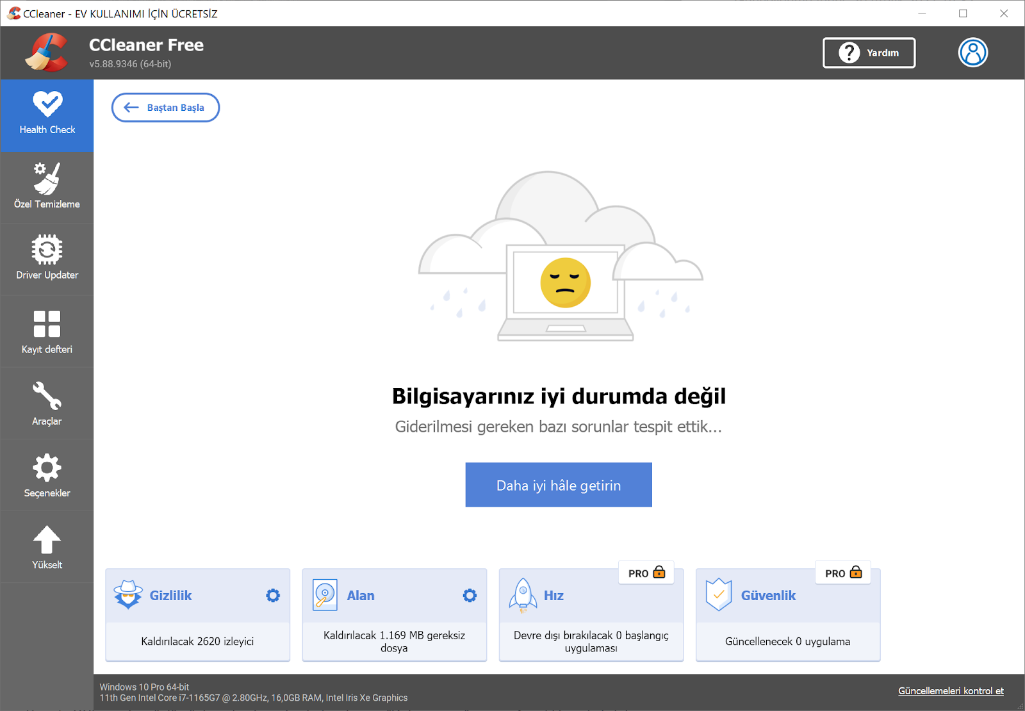The height and width of the screenshot is (711, 1025).
Task: Maximize the CCleaner window
Action: 963,13
